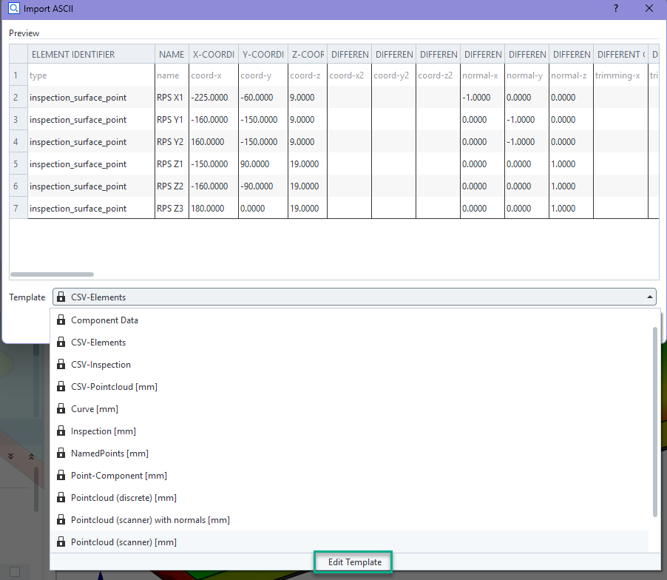The height and width of the screenshot is (580, 667).
Task: Select the RPS Z3 name cell
Action: pyautogui.click(x=171, y=209)
